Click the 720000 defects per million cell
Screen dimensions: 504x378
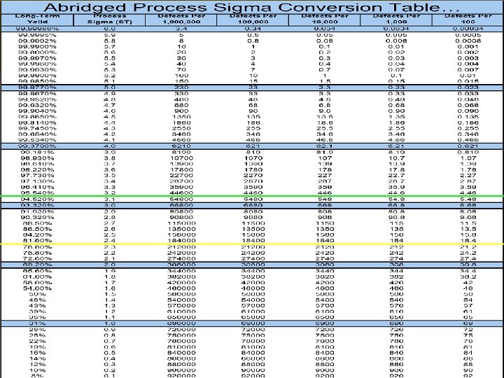[181, 330]
